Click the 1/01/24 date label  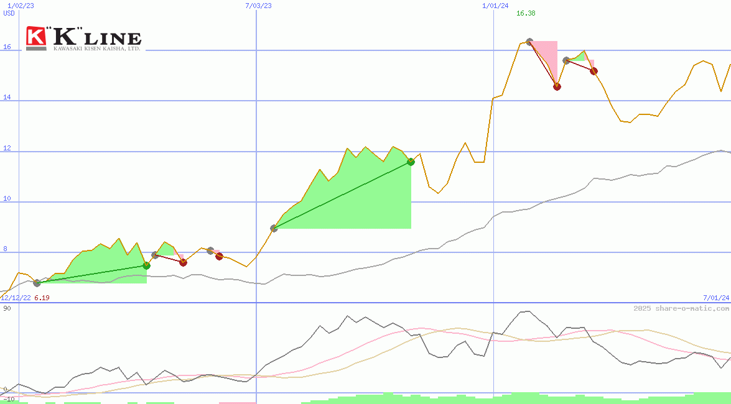495,6
